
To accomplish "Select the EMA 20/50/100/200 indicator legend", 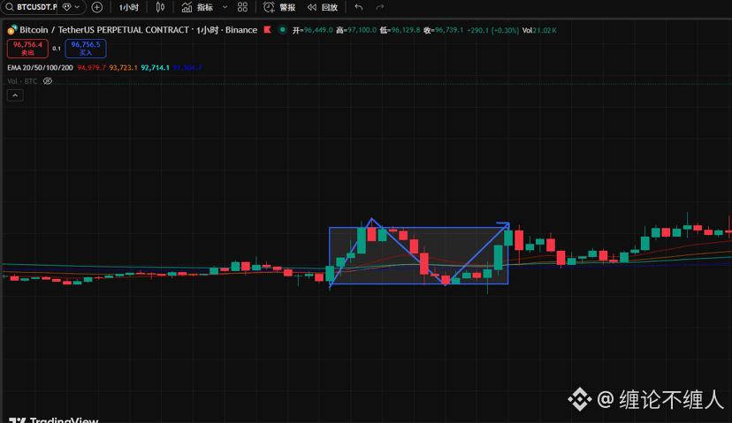I will (x=40, y=68).
